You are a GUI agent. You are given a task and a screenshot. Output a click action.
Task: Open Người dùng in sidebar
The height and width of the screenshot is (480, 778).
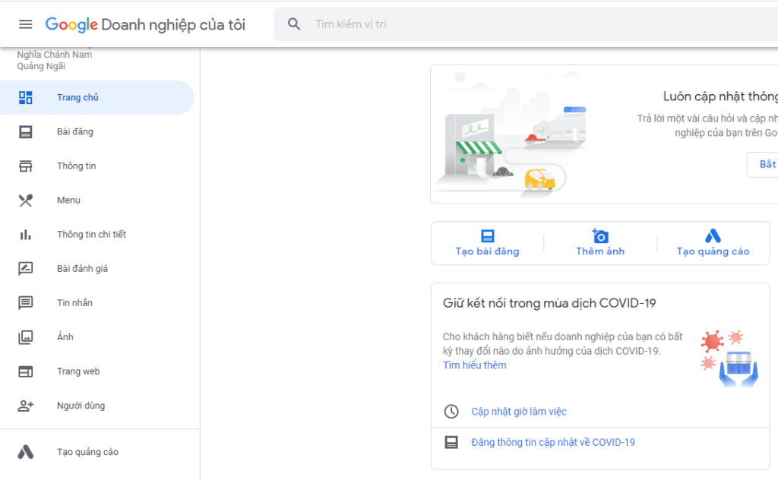pos(96,406)
